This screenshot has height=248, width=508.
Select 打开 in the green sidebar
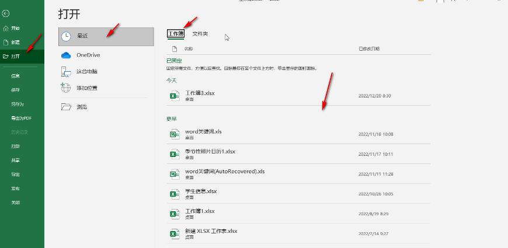pyautogui.click(x=22, y=57)
